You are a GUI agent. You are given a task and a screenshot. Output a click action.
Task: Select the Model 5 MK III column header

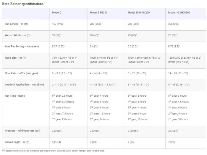(98, 13)
